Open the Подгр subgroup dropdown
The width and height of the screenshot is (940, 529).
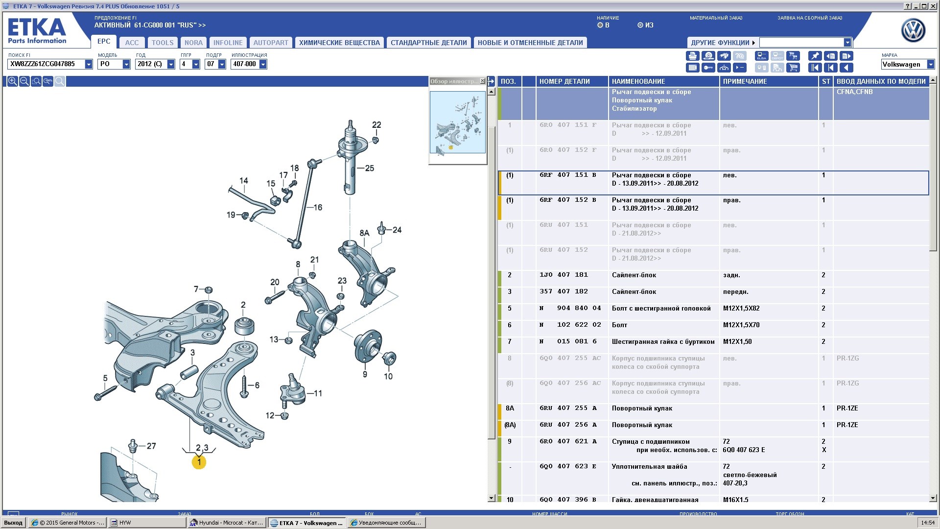tap(222, 64)
